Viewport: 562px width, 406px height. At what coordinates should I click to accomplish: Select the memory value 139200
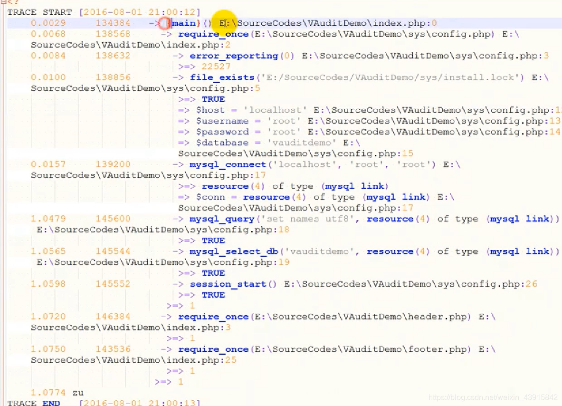click(113, 164)
